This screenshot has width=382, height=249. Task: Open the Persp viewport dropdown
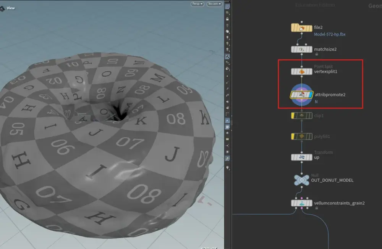click(x=197, y=4)
